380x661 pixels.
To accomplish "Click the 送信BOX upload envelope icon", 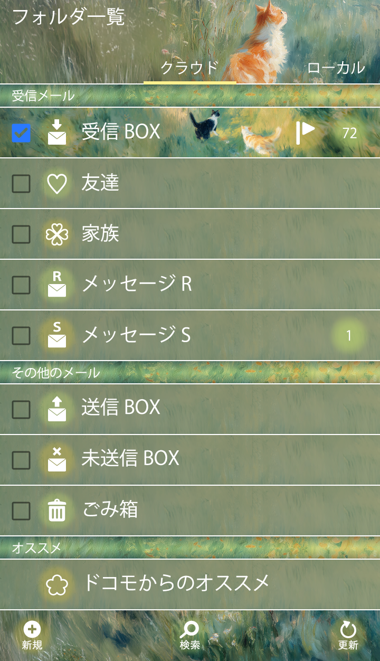I will point(57,408).
